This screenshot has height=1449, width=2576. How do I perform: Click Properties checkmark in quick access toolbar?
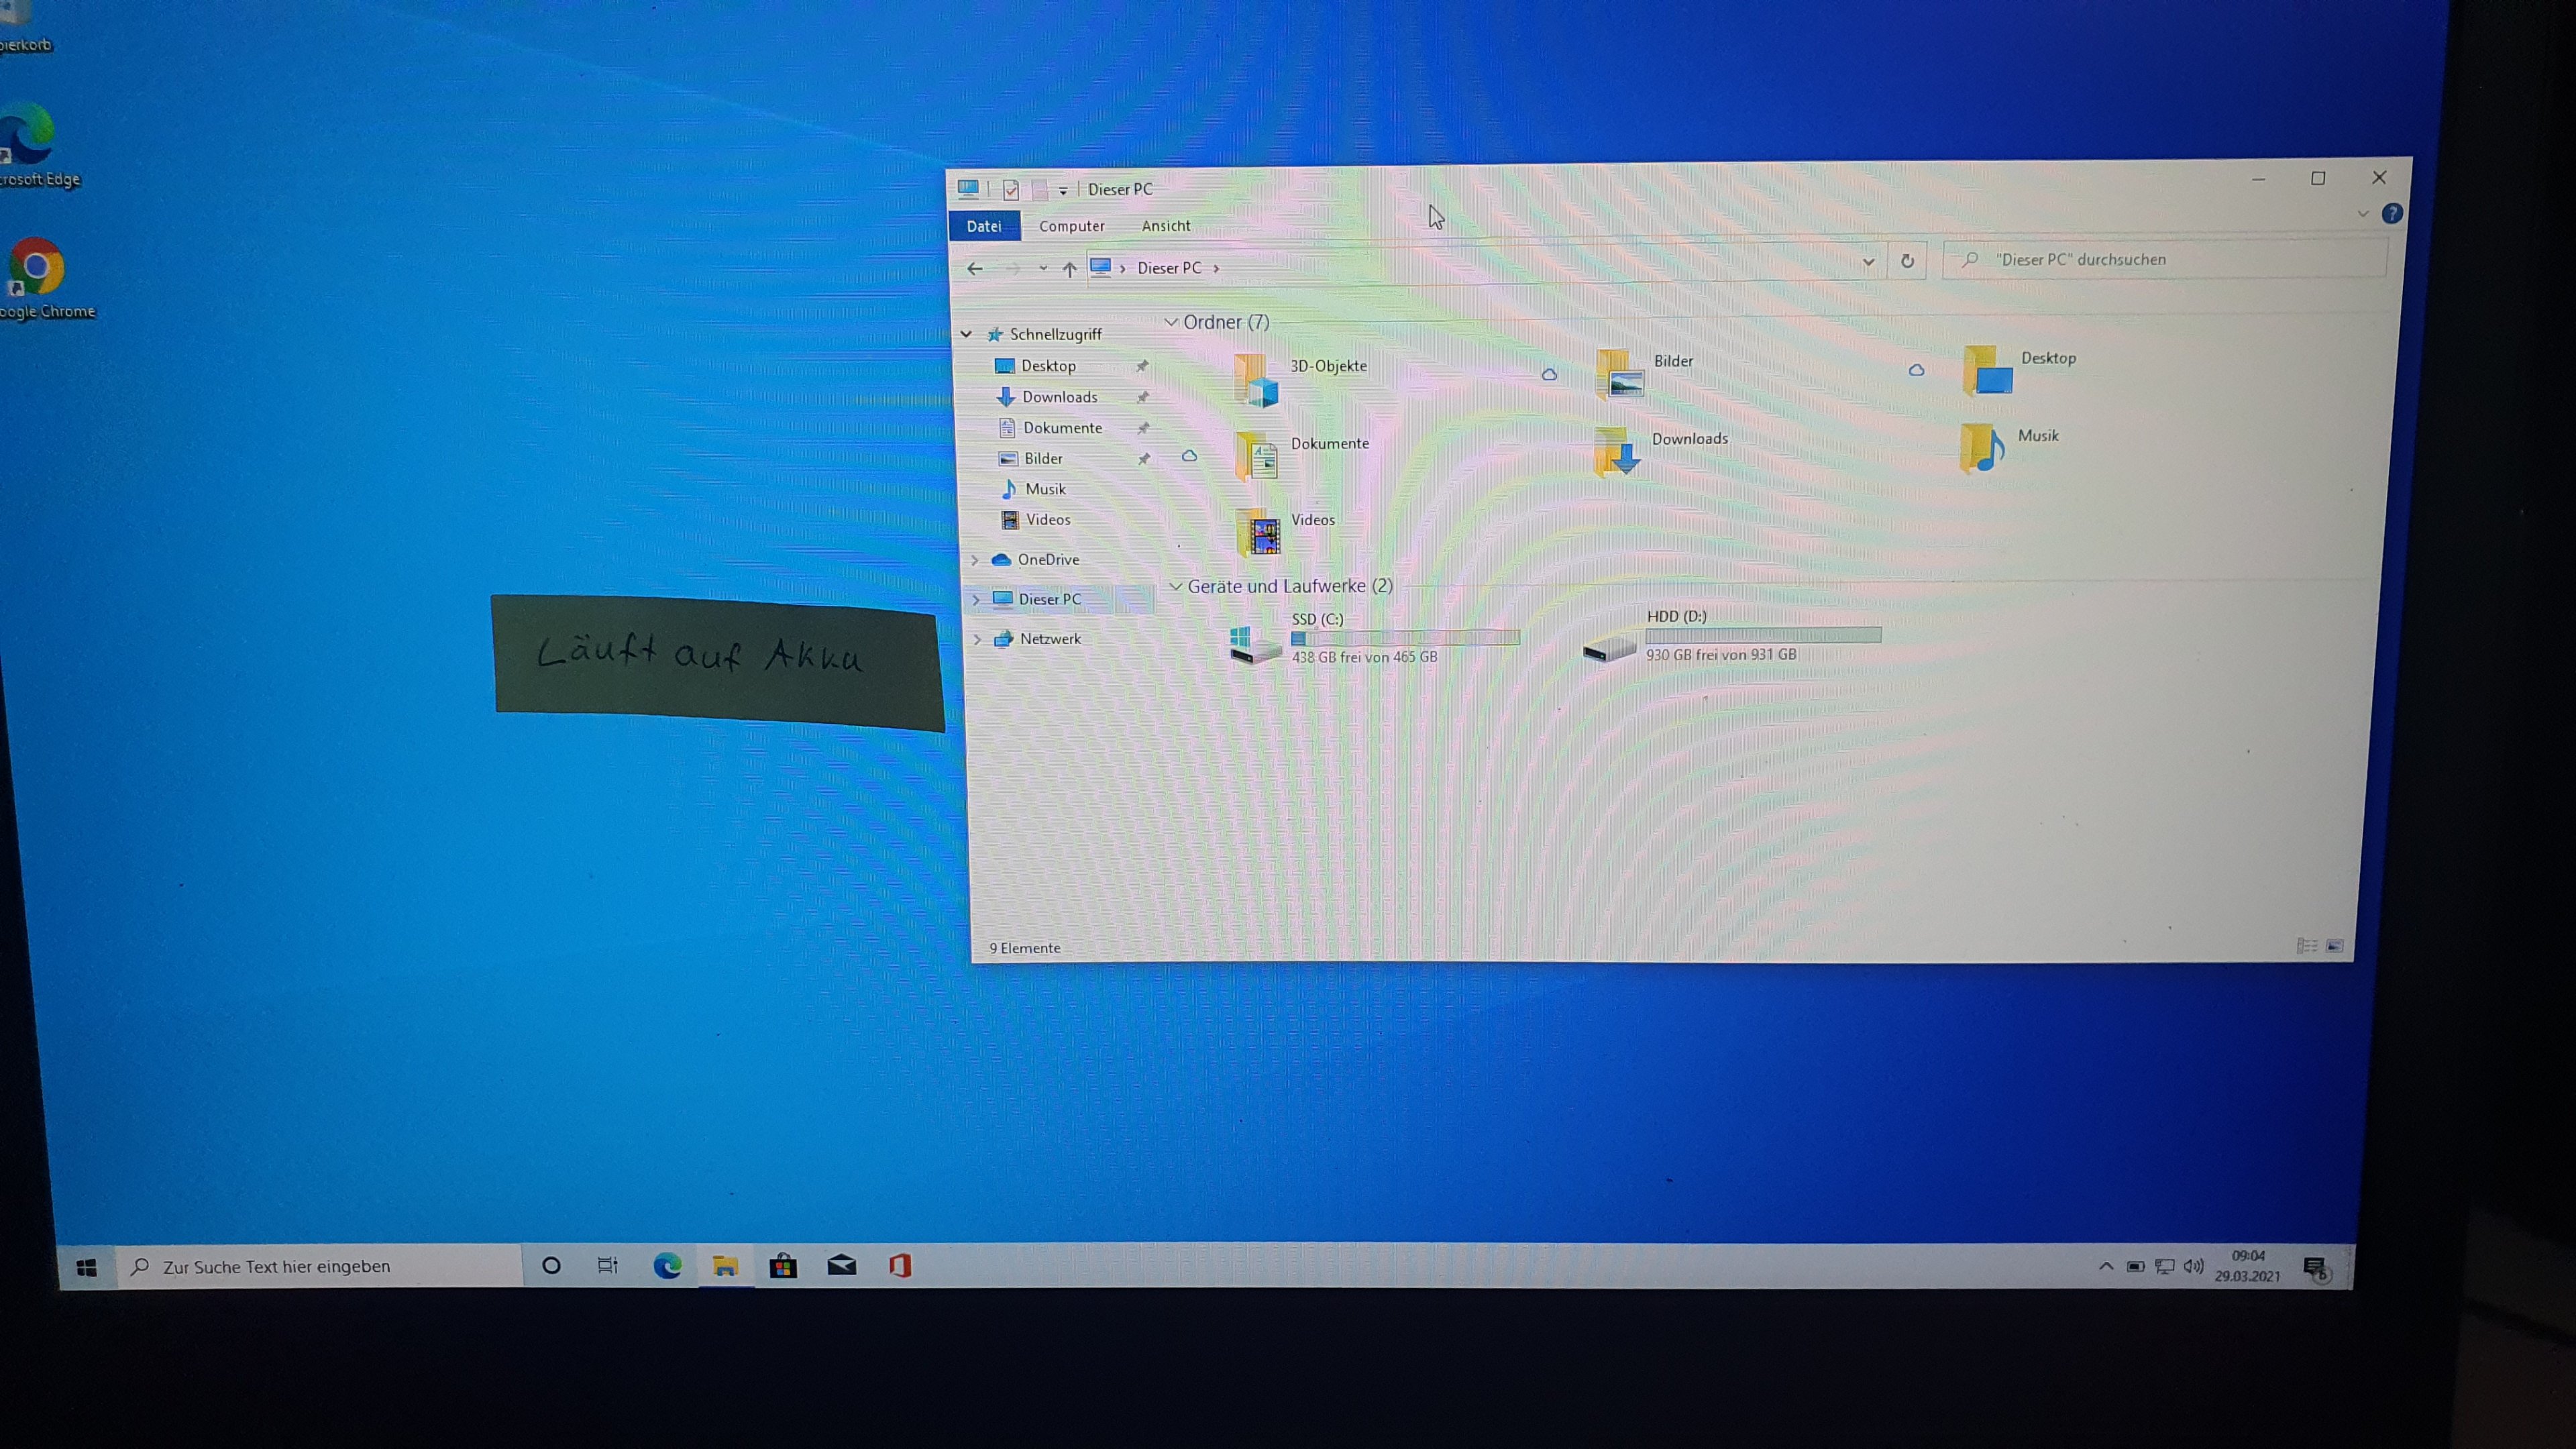coord(1011,189)
